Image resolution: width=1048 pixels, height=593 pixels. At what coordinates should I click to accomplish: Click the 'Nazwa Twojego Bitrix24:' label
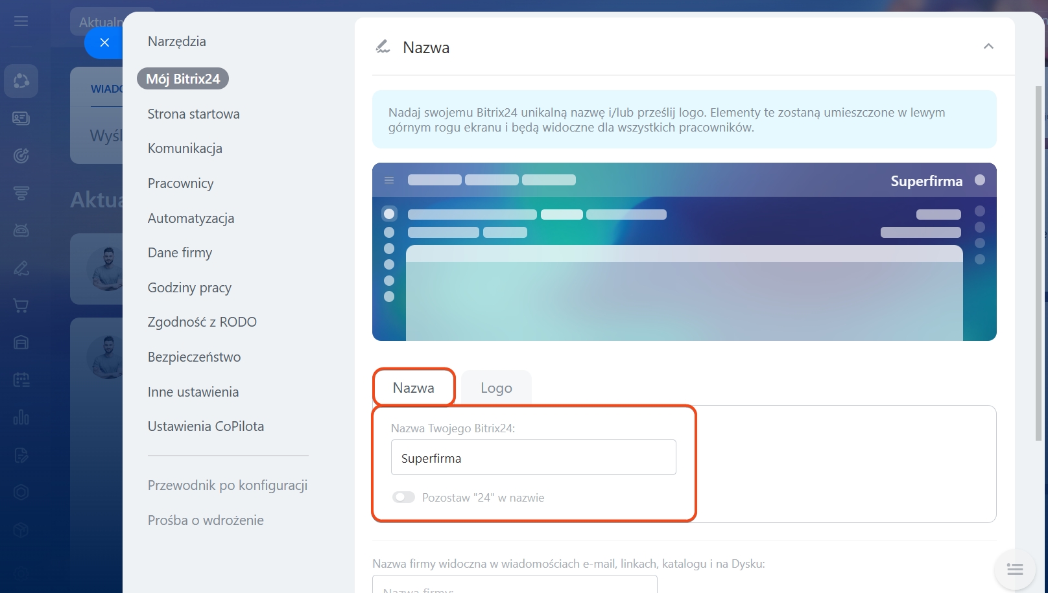[x=453, y=428]
